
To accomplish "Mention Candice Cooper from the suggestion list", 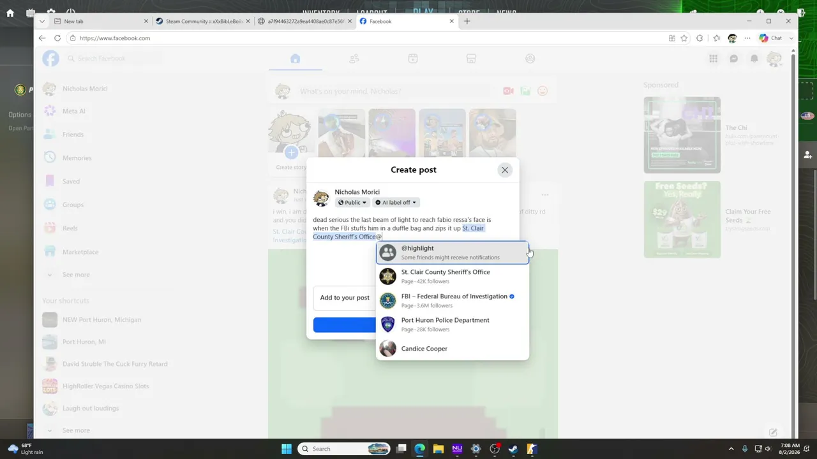I will click(453, 349).
